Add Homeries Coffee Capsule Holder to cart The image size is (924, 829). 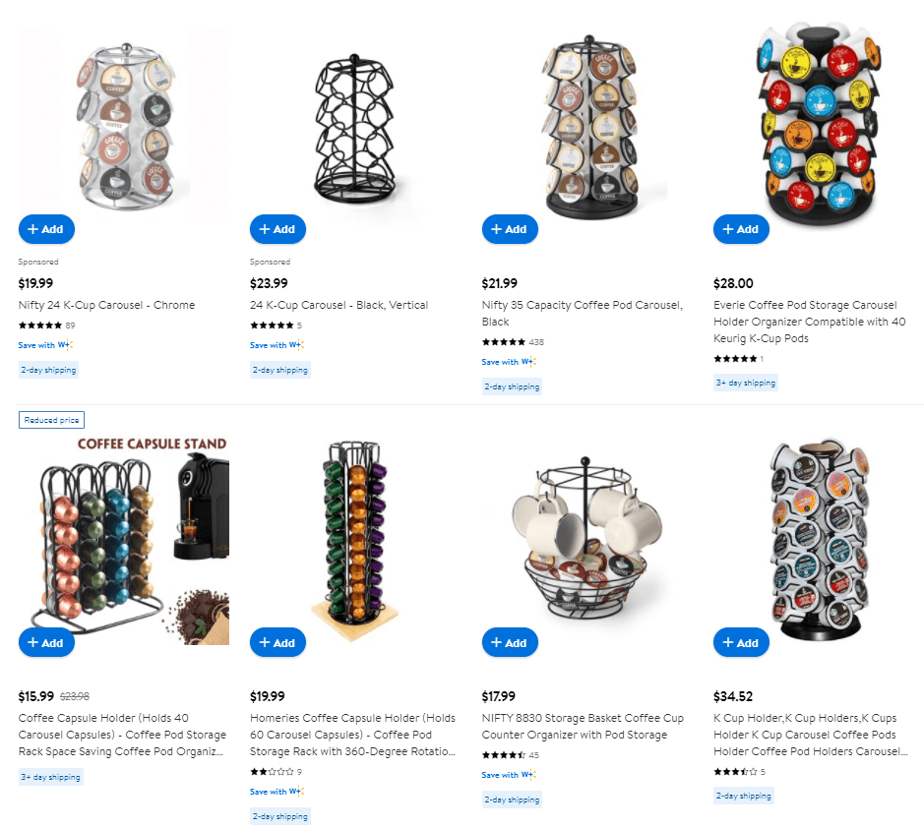[x=278, y=642]
